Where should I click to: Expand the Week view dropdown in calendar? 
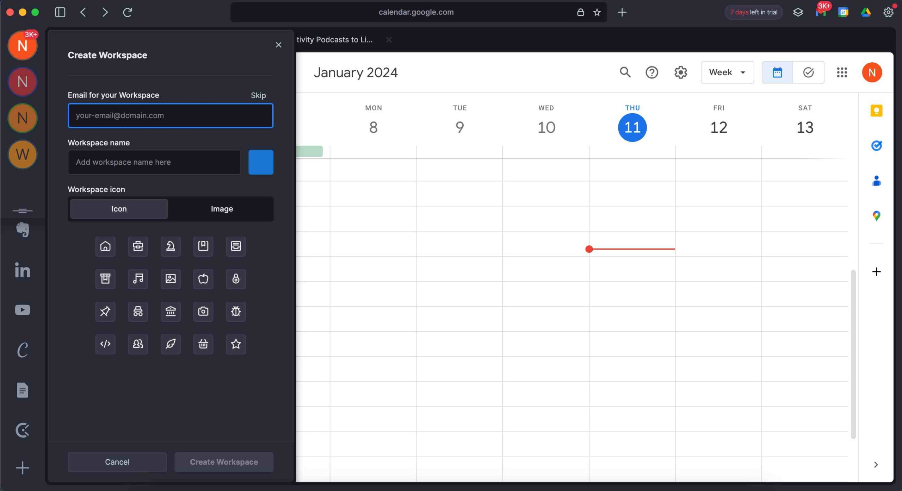pyautogui.click(x=726, y=72)
